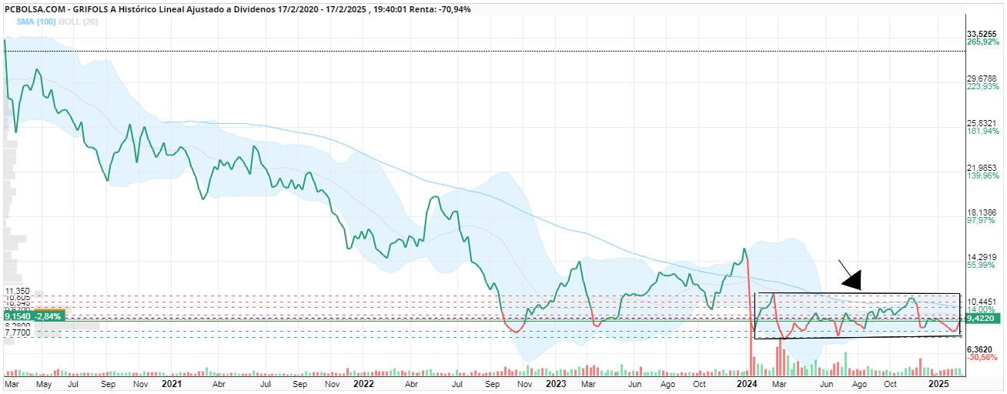Click the 9,4220 current price label
The image size is (1007, 394).
(x=981, y=316)
